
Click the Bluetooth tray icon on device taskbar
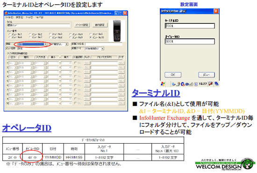point(183,84)
